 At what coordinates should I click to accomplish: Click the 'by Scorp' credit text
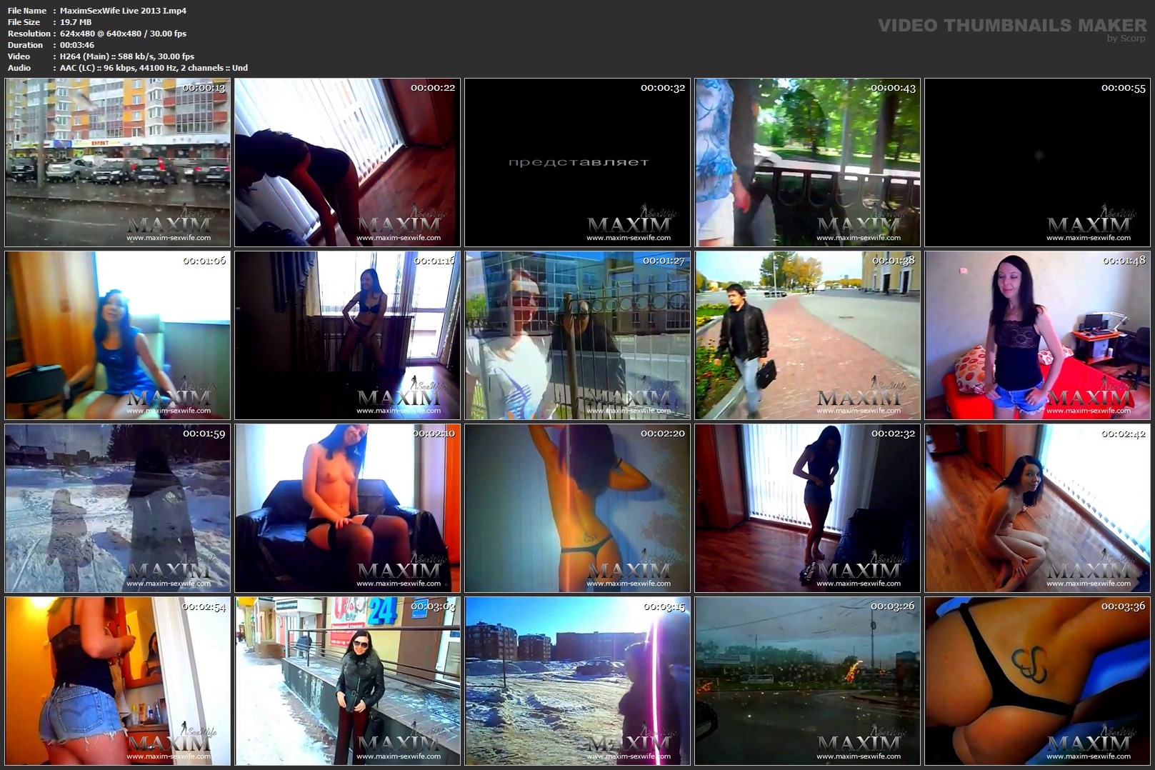click(1126, 39)
